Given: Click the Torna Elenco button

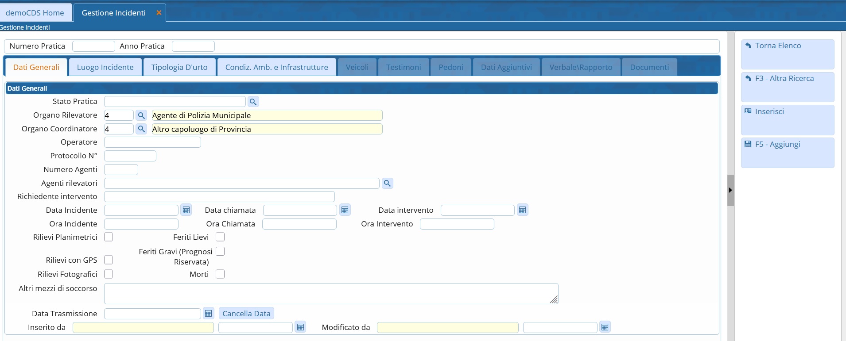Looking at the screenshot, I should (788, 54).
